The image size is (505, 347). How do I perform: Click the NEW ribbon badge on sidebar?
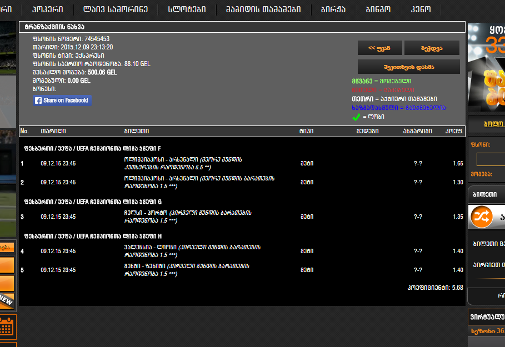(x=7, y=300)
